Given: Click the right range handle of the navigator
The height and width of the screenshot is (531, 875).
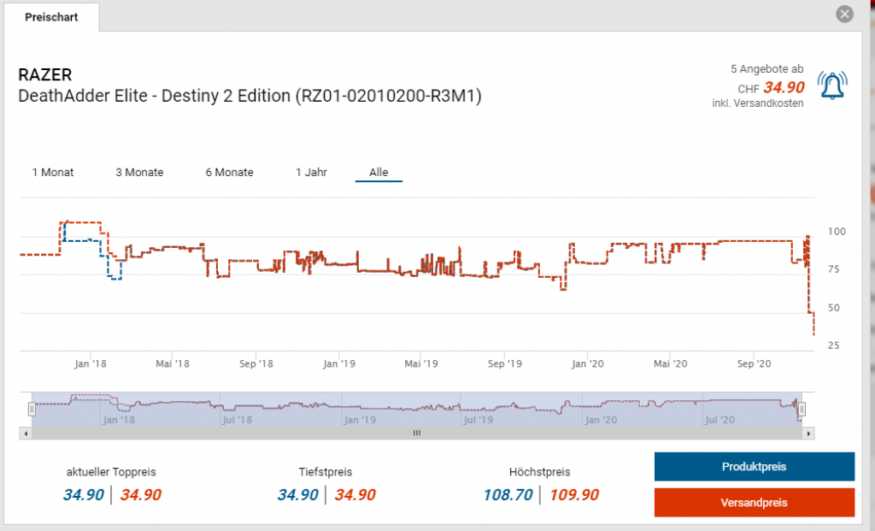Looking at the screenshot, I should 802,410.
